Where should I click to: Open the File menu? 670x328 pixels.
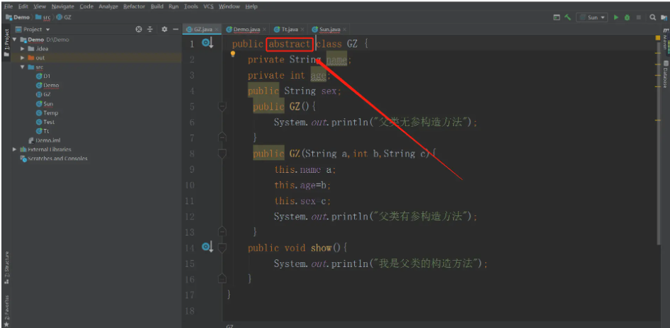(x=8, y=6)
